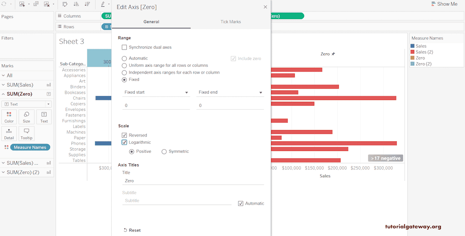
Task: Click the Sort Ascending toolbar icon
Action: tap(76, 4)
